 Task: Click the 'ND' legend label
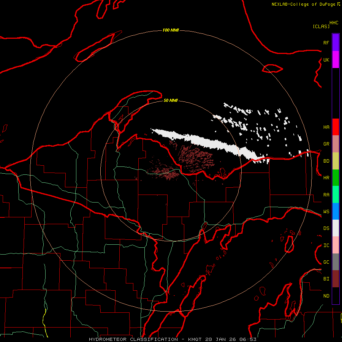(x=326, y=296)
